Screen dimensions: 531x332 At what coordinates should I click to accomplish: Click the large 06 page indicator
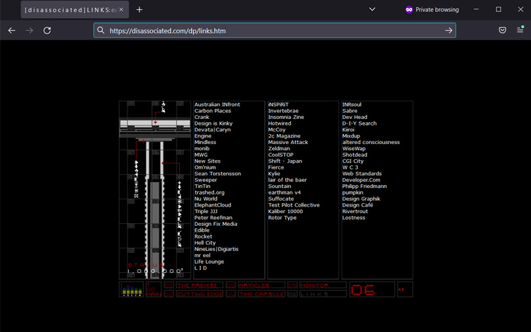click(372, 290)
